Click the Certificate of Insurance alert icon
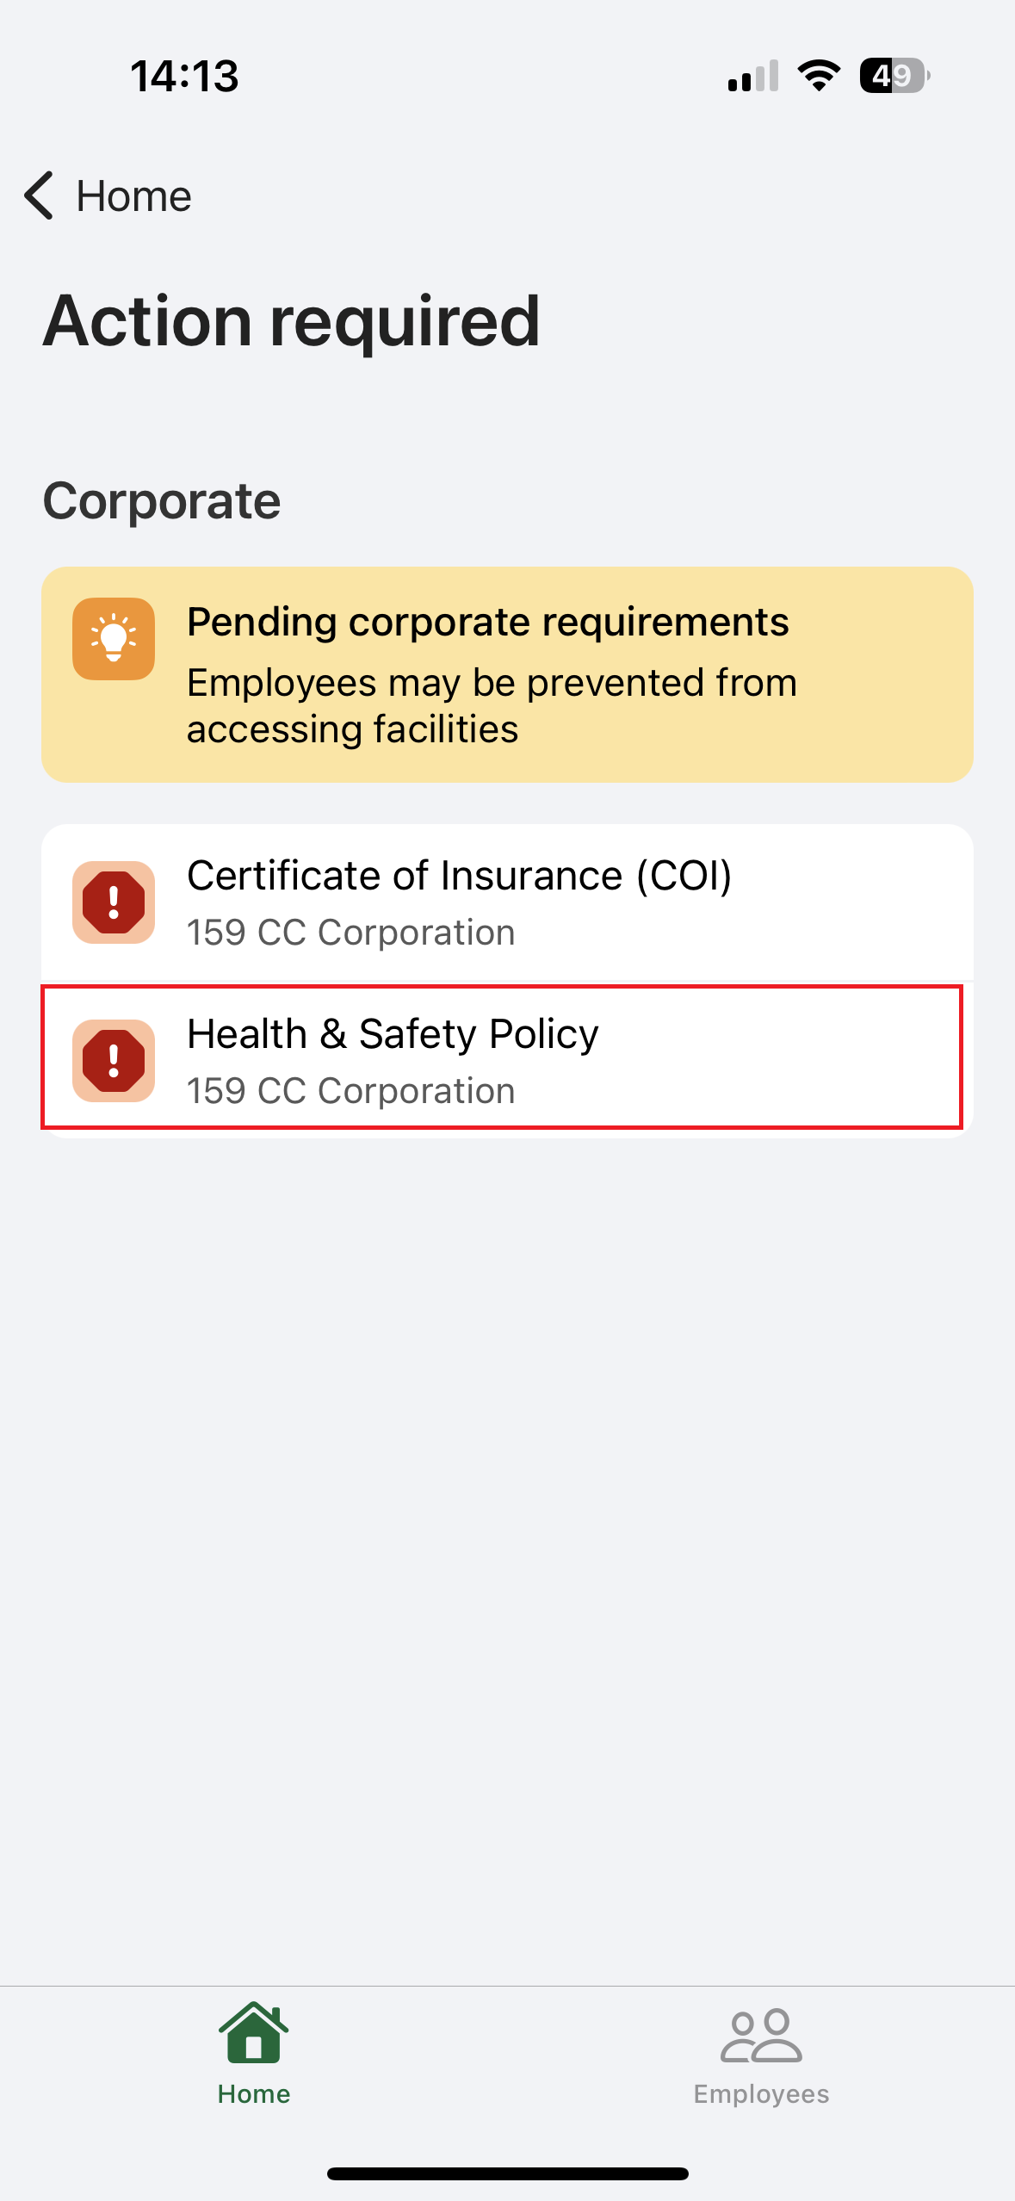1015x2201 pixels. click(x=114, y=902)
